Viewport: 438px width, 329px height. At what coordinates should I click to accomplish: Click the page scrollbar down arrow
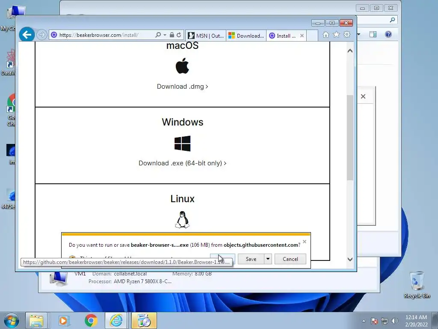click(x=350, y=259)
